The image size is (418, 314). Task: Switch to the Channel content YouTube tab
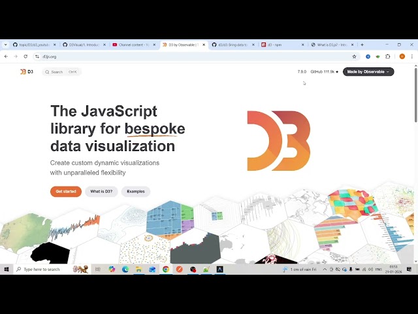(x=134, y=44)
